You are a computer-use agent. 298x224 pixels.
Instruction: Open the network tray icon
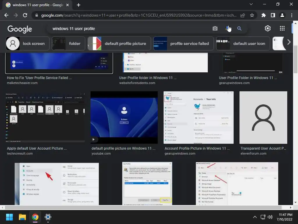(263, 217)
